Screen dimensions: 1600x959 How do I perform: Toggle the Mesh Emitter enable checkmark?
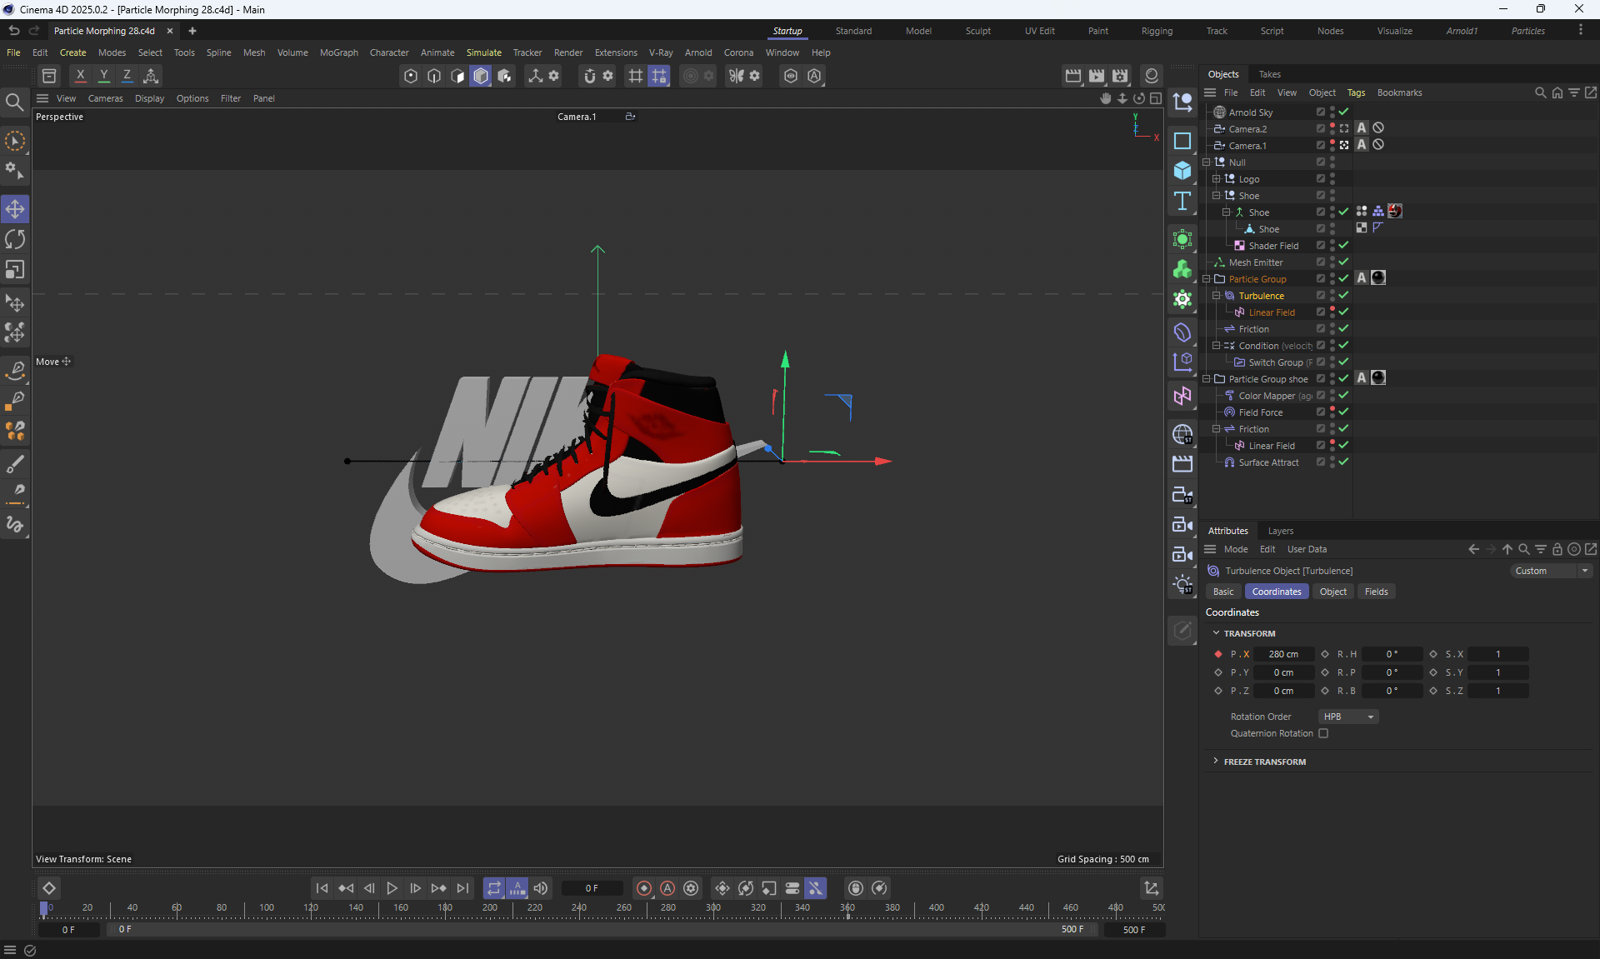coord(1343,262)
